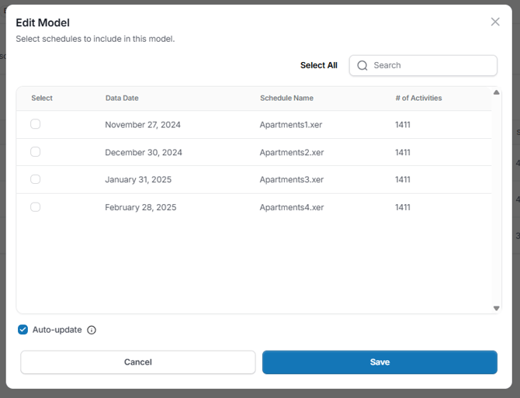Click the scroll down arrow

[x=496, y=308]
